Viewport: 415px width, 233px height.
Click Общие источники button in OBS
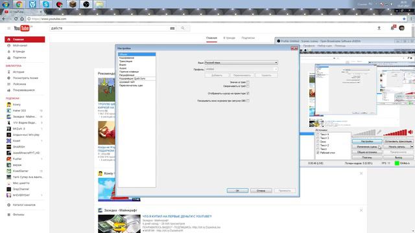(367, 152)
